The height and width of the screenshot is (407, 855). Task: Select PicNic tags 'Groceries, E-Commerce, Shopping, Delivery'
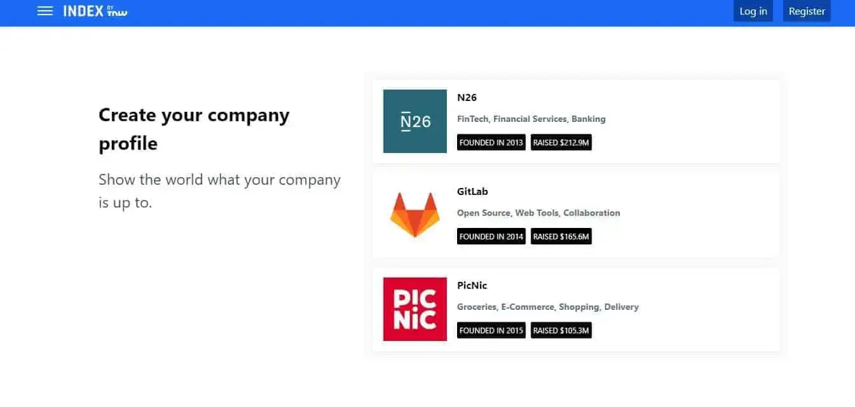[547, 307]
